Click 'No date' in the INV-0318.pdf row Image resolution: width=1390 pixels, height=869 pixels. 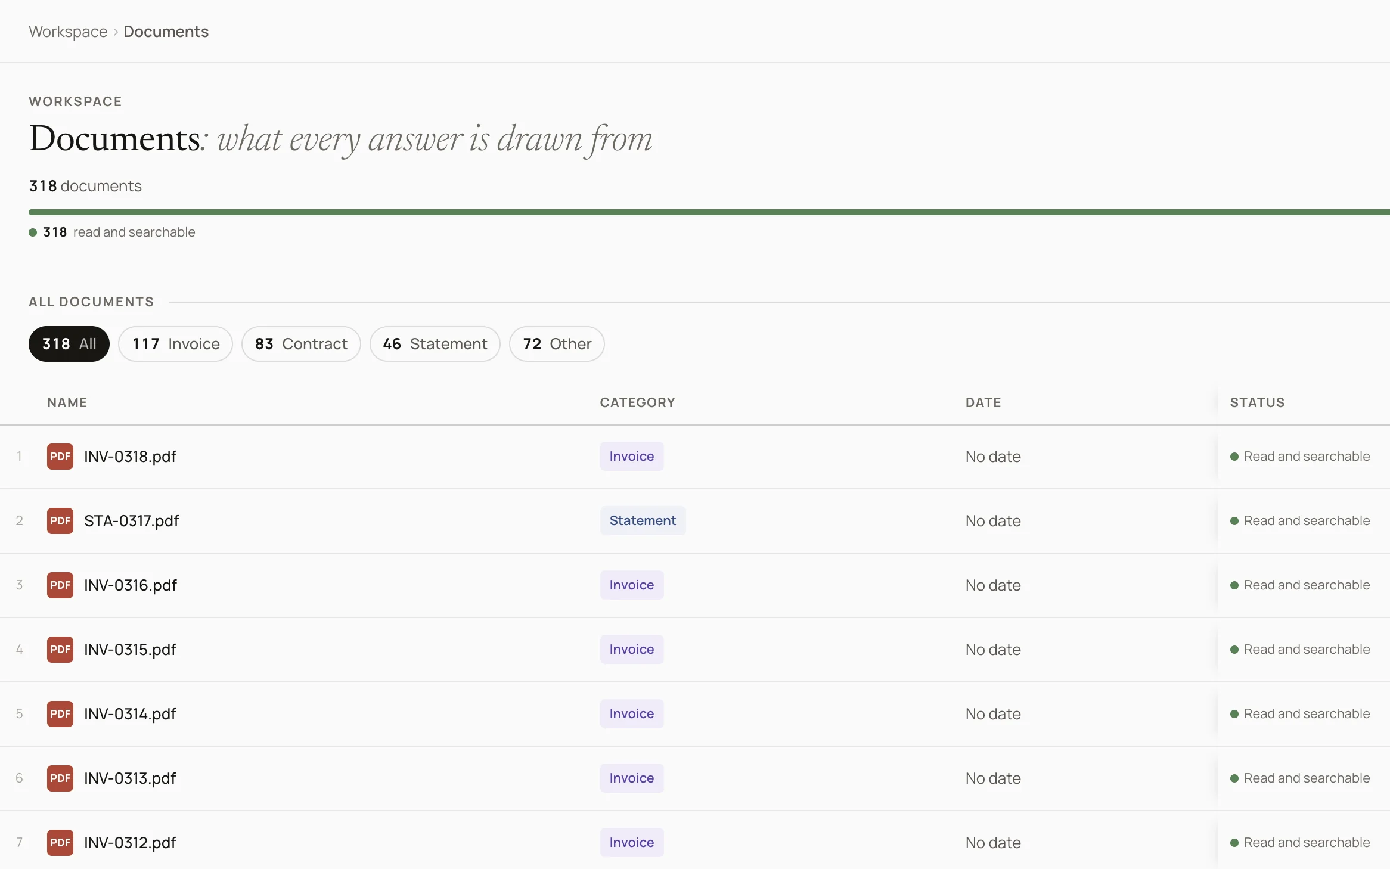(x=993, y=457)
